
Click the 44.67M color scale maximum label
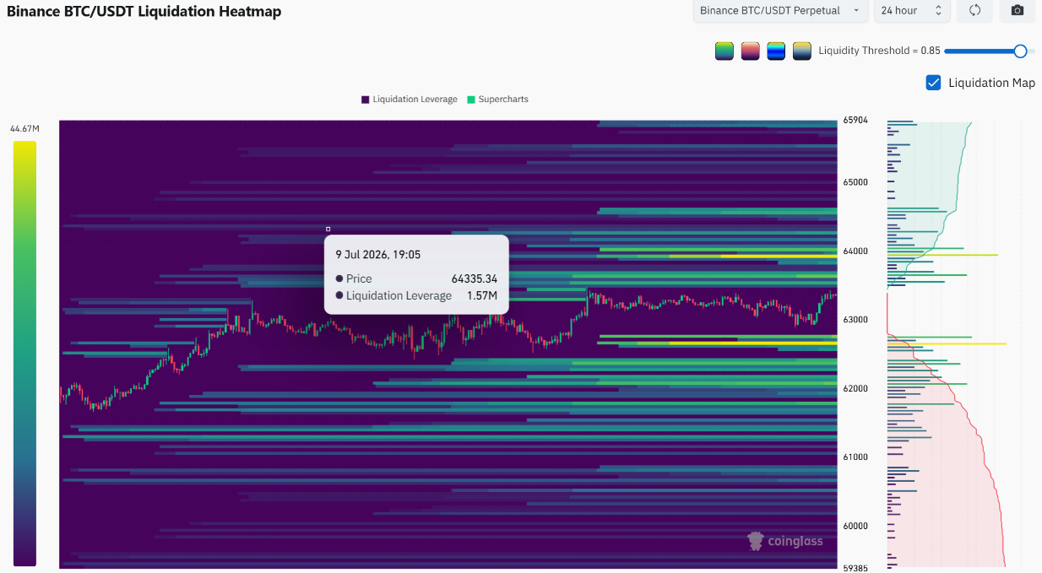(24, 129)
